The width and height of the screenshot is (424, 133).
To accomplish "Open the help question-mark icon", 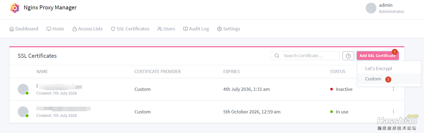I will pyautogui.click(x=348, y=56).
